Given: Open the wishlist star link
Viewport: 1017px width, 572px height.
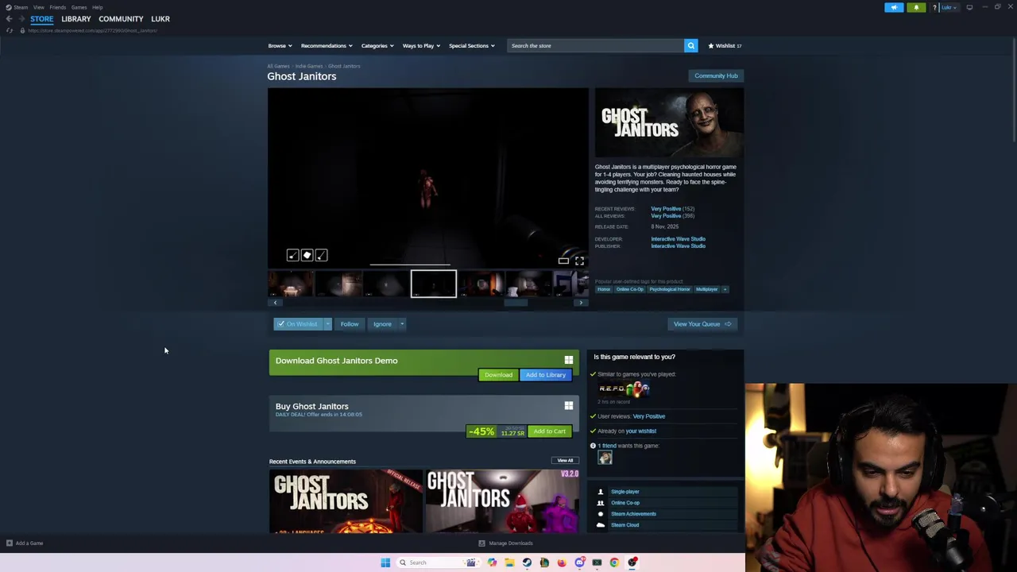Looking at the screenshot, I should tap(725, 46).
